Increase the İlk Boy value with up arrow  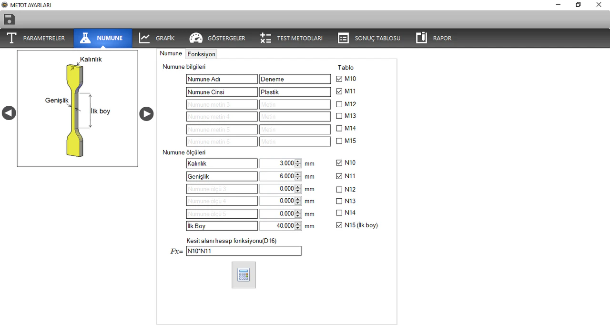coord(298,224)
